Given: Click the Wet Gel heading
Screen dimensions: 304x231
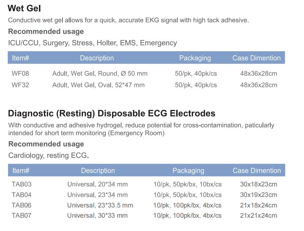Looking at the screenshot, I should click(x=24, y=8).
